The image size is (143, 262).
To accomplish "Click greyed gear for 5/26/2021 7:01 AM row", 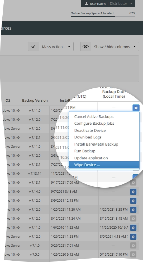I will (133, 246).
